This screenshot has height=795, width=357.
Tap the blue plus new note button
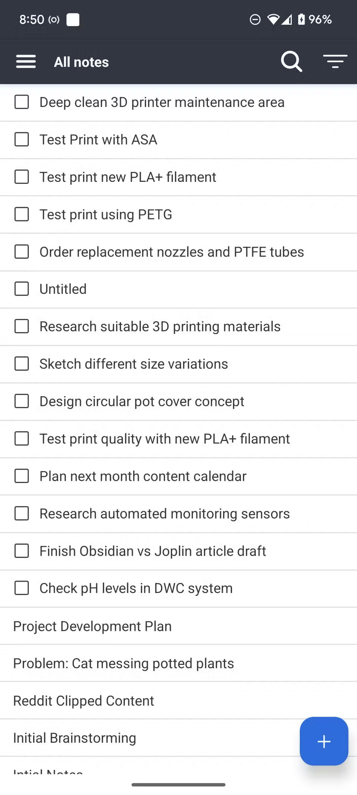coord(324,741)
